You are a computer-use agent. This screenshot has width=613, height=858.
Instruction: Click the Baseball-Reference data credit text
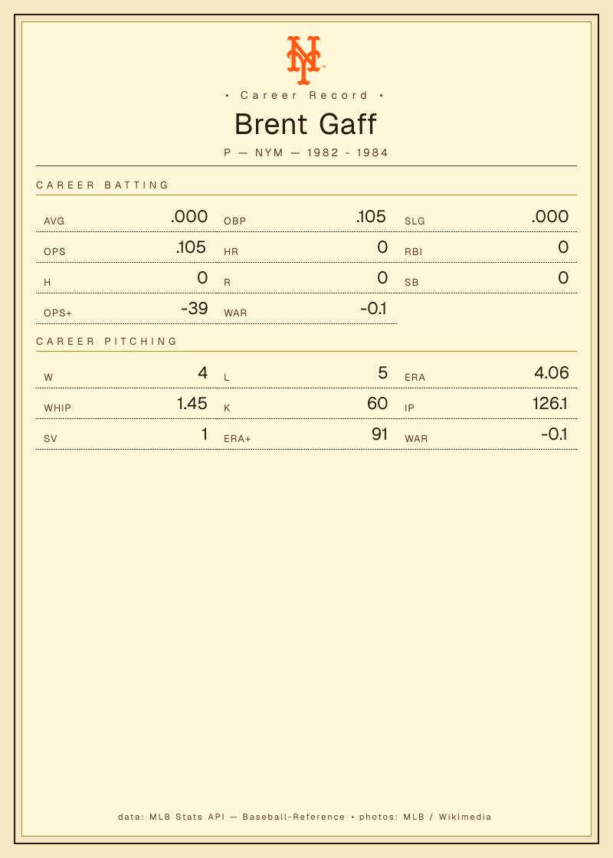293,817
